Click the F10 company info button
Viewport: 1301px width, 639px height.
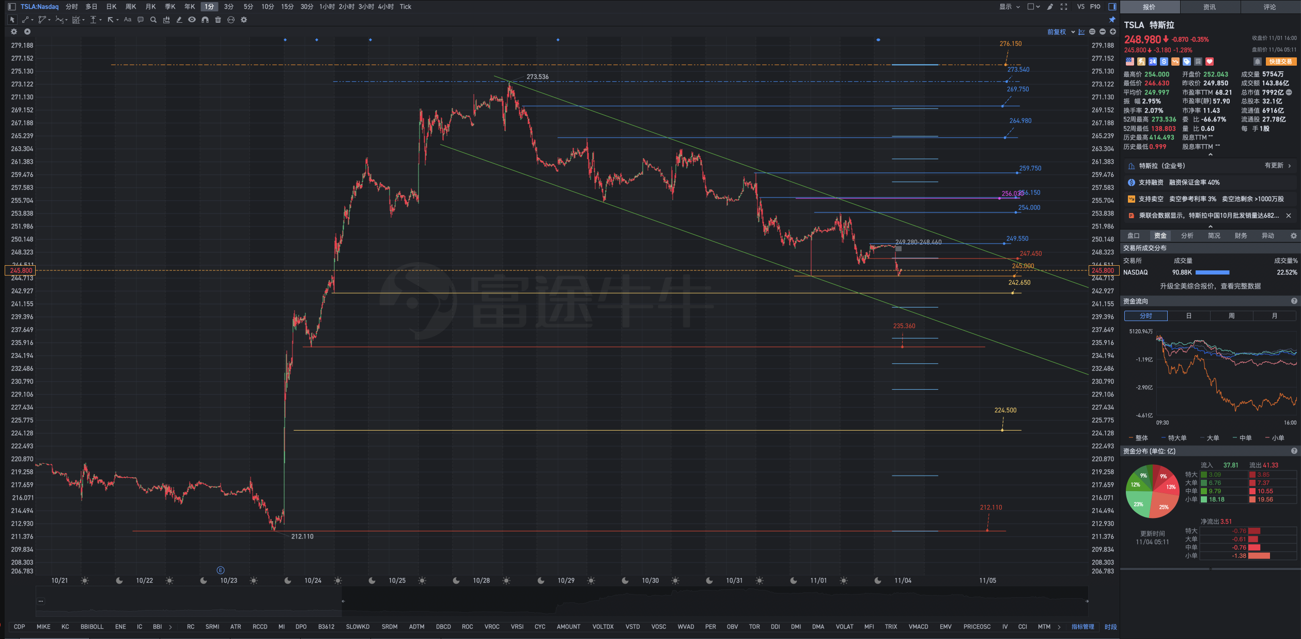[x=1095, y=7]
